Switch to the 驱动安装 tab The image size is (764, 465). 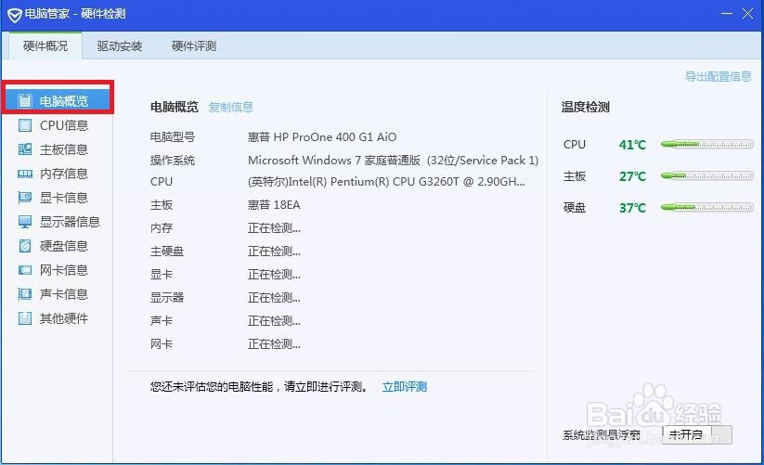[x=120, y=46]
